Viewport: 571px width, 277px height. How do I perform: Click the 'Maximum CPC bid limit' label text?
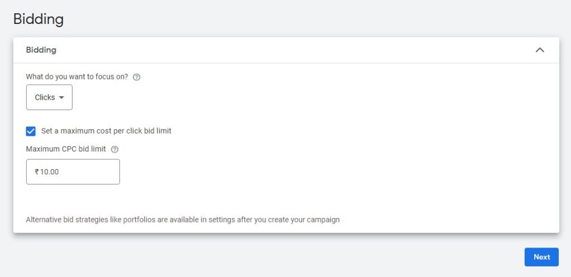pos(66,149)
